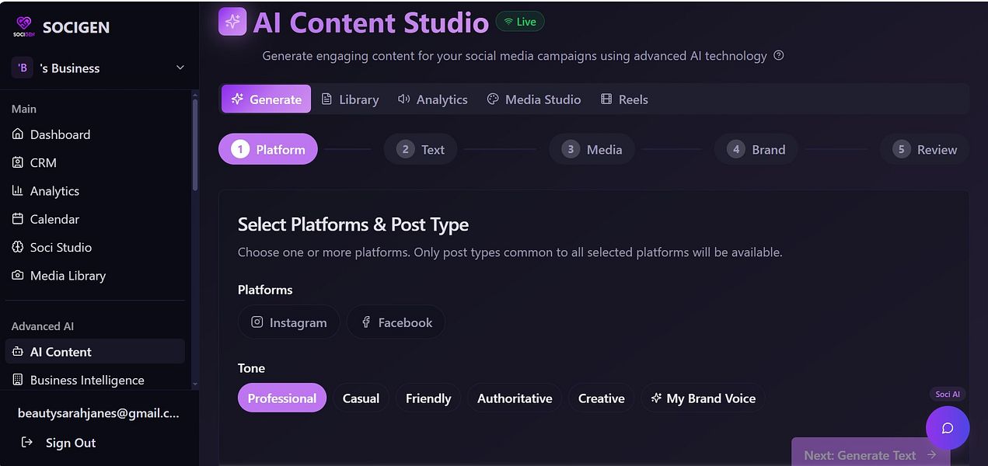Image resolution: width=988 pixels, height=466 pixels.
Task: Click the megaphone icon on Analytics tab
Action: coord(403,99)
